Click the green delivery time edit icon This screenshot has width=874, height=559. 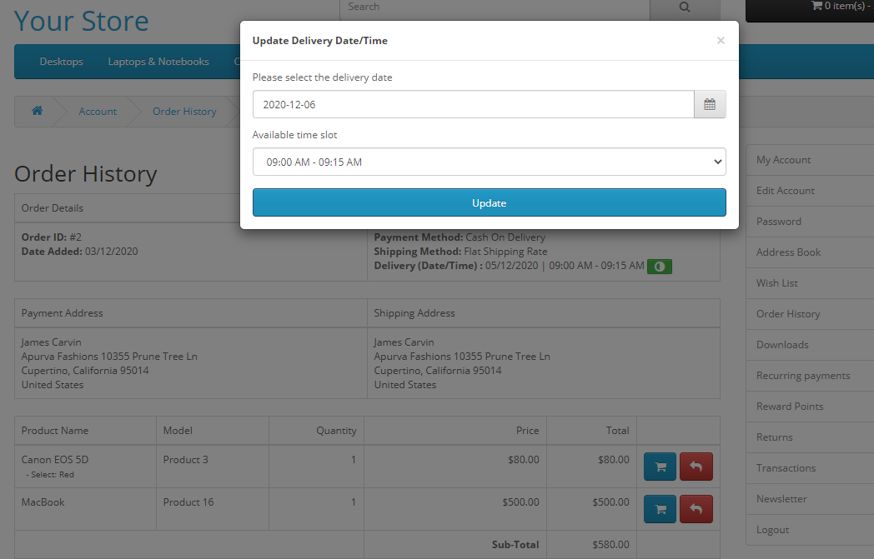[660, 267]
